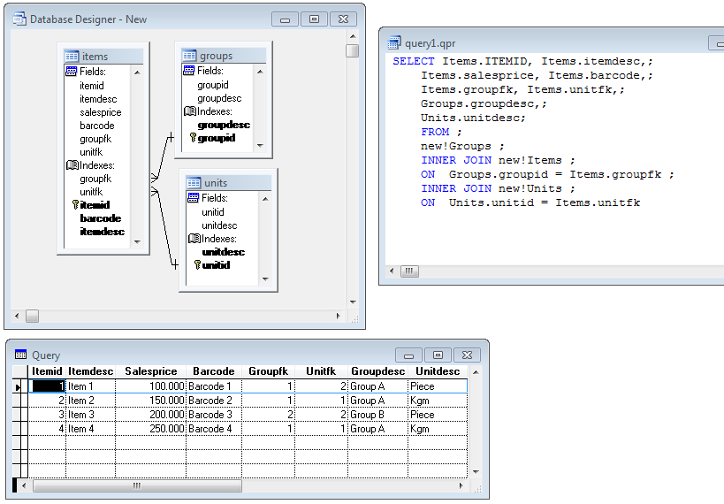The image size is (724, 504).
Task: Select the itemid primary key index icon
Action: tap(75, 204)
